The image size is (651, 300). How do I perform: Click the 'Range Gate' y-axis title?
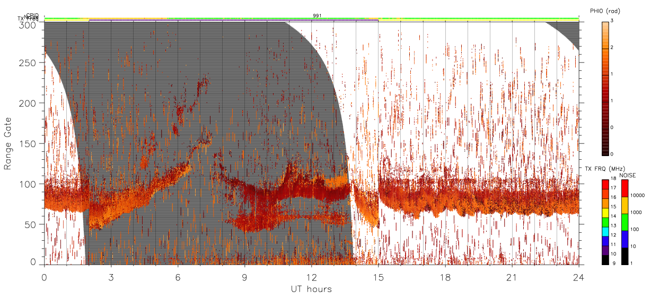tap(8, 143)
